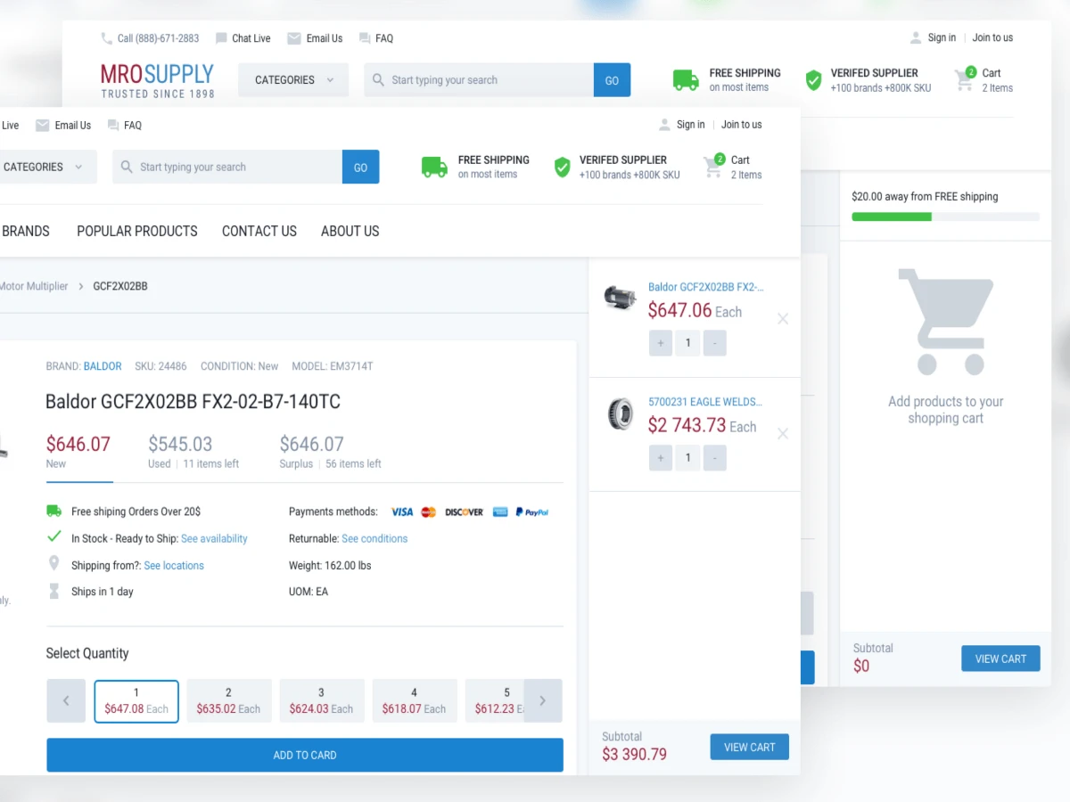This screenshot has width=1070, height=802.
Task: Click user avatar icon in front window
Action: point(664,125)
